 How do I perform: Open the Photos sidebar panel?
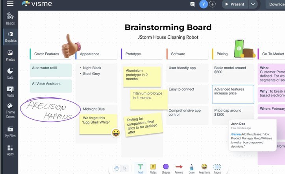click(10, 56)
